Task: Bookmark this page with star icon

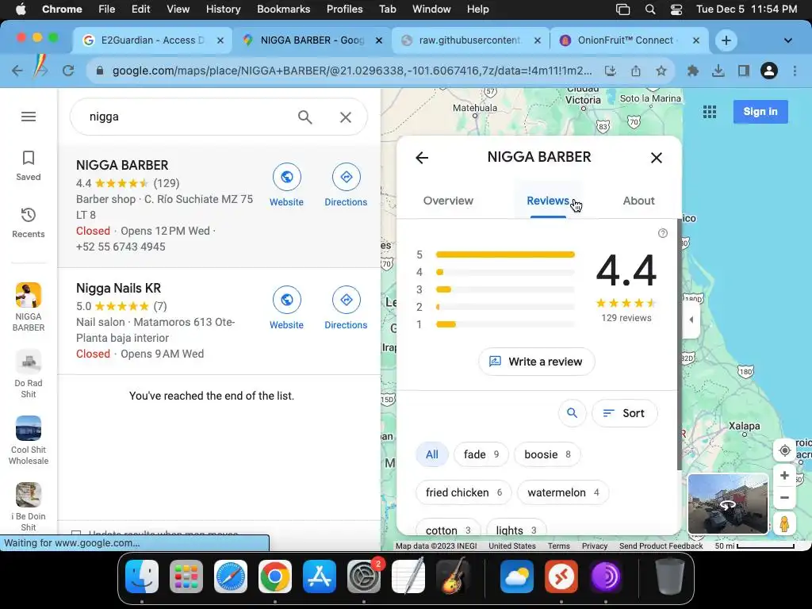Action: click(x=661, y=71)
